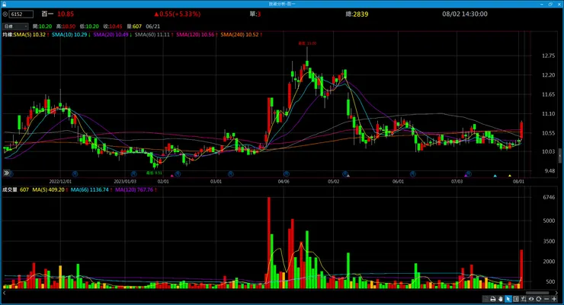564x305 pixels.
Task: Click the circular add icon beside stock code
Action: coord(5,14)
